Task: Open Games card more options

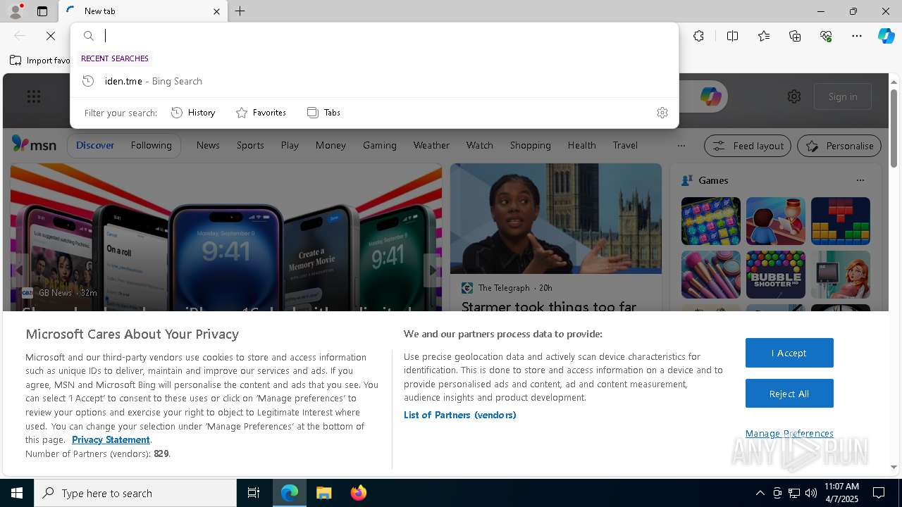Action: point(860,180)
